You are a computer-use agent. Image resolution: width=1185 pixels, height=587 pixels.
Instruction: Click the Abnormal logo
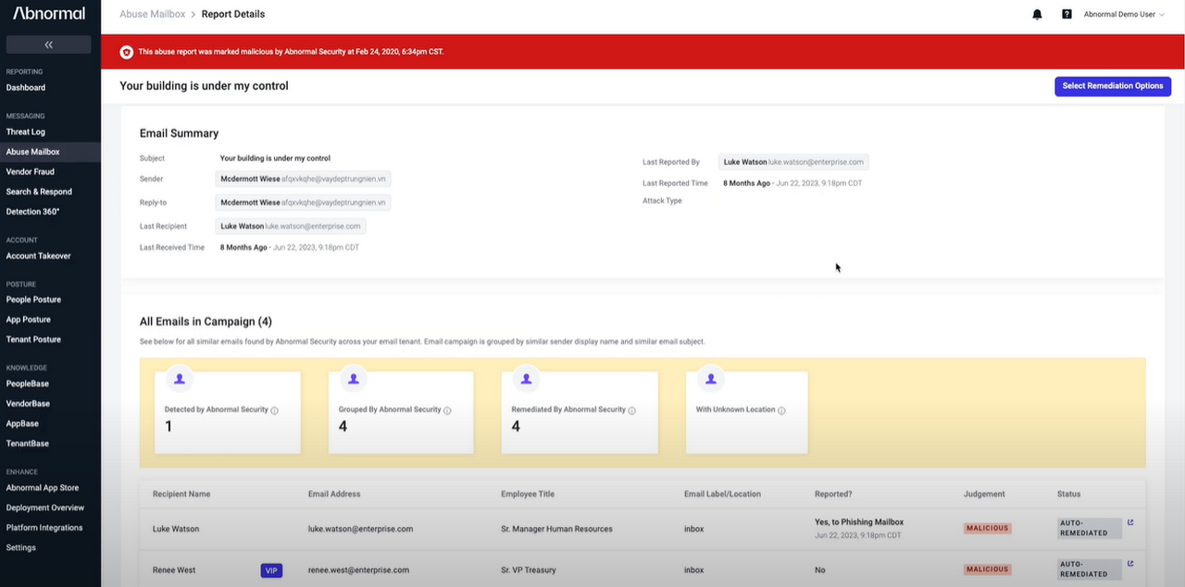click(48, 13)
